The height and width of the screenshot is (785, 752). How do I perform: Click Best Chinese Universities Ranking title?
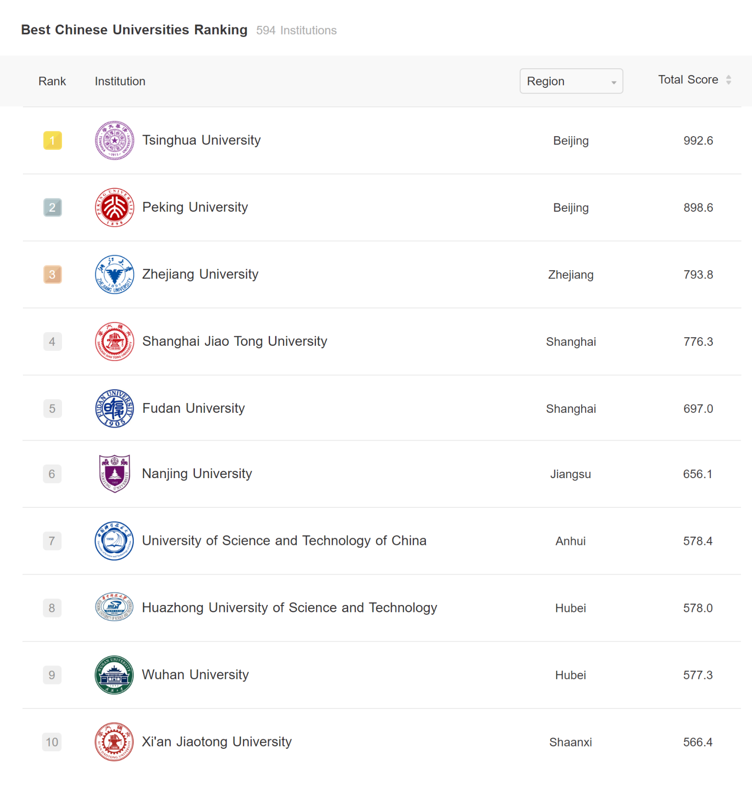point(134,30)
